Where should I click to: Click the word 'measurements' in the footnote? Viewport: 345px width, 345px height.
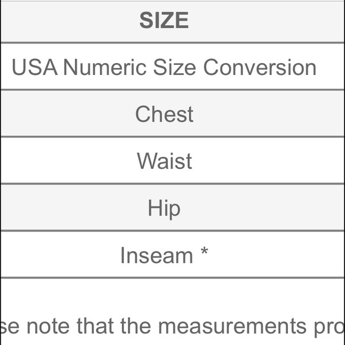pyautogui.click(x=233, y=326)
